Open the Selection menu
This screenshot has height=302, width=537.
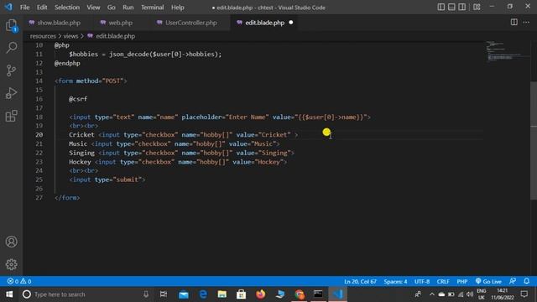coord(67,8)
